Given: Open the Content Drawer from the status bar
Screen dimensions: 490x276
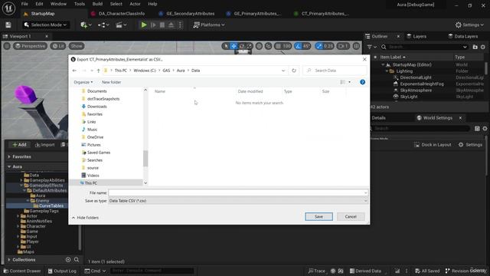Looking at the screenshot, I should [22, 271].
